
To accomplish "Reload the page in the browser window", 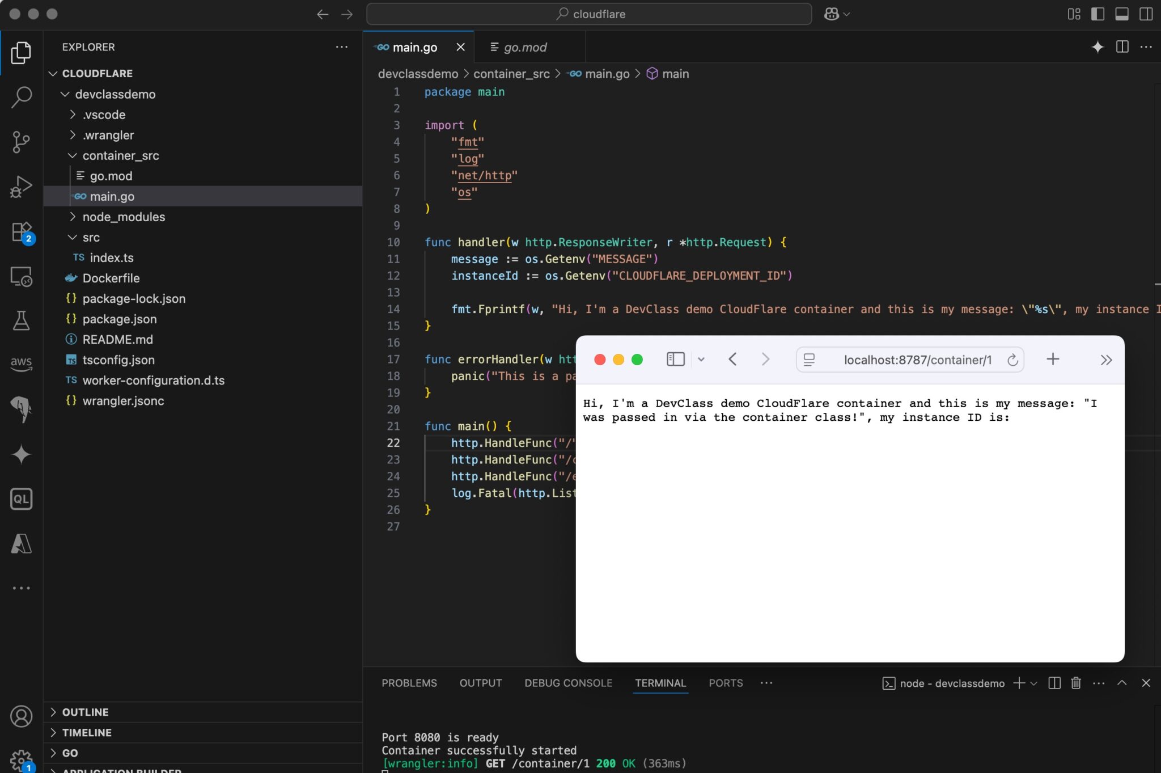I will click(x=1012, y=359).
